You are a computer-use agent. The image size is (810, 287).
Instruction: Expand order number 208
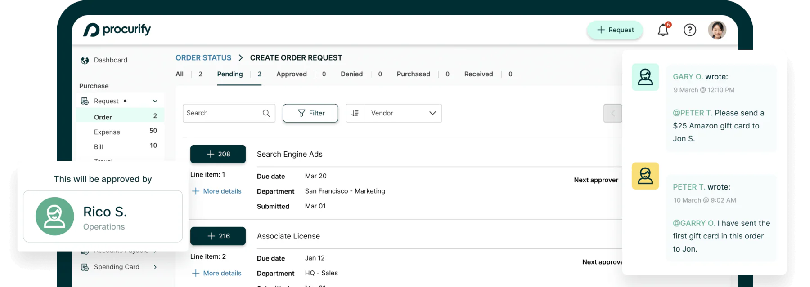click(x=218, y=154)
